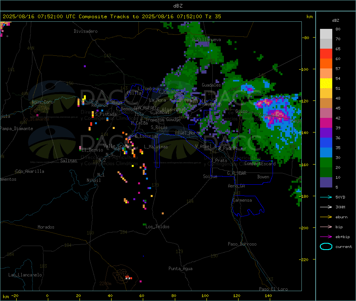Pick the bright yellow 51–54 dBZ band
Image resolution: width=356 pixels, height=301 pixels.
click(x=326, y=83)
